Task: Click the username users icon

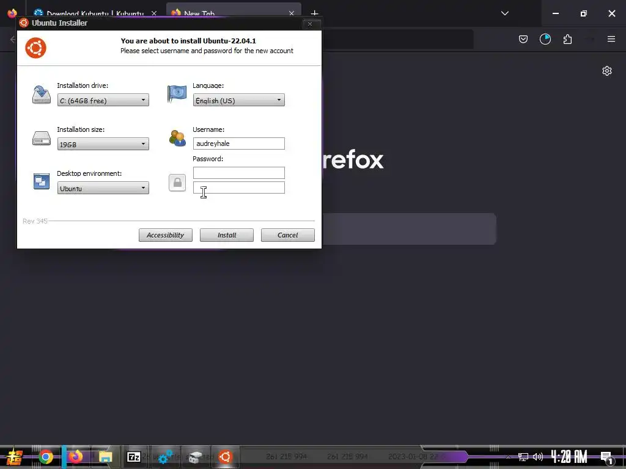Action: [177, 138]
